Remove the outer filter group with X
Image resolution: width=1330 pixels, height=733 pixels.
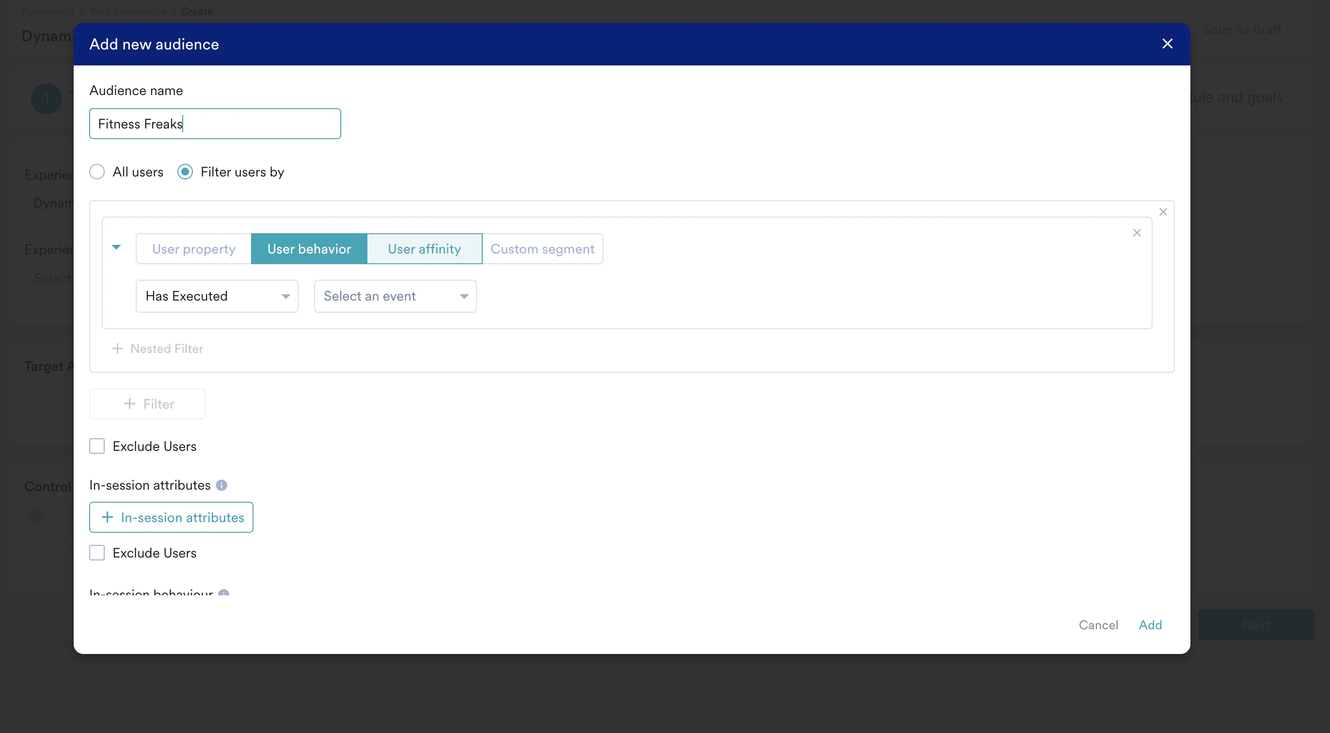(1163, 212)
